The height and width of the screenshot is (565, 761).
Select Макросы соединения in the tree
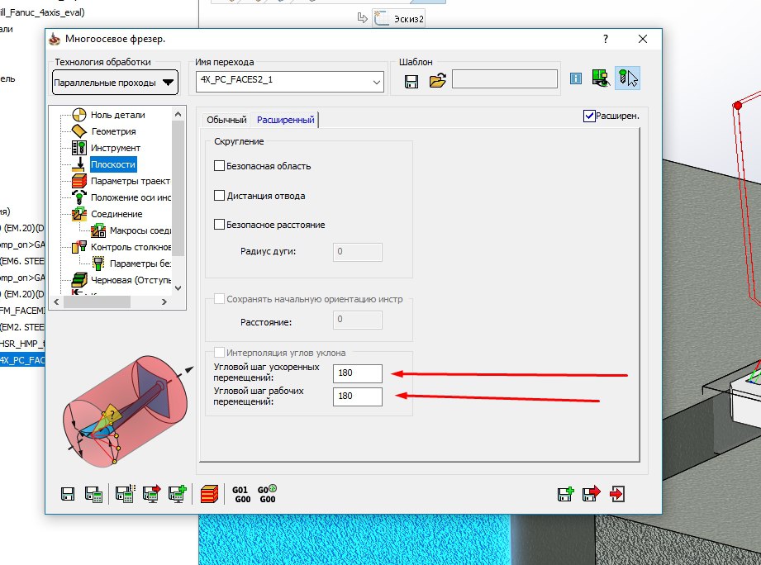click(x=140, y=230)
